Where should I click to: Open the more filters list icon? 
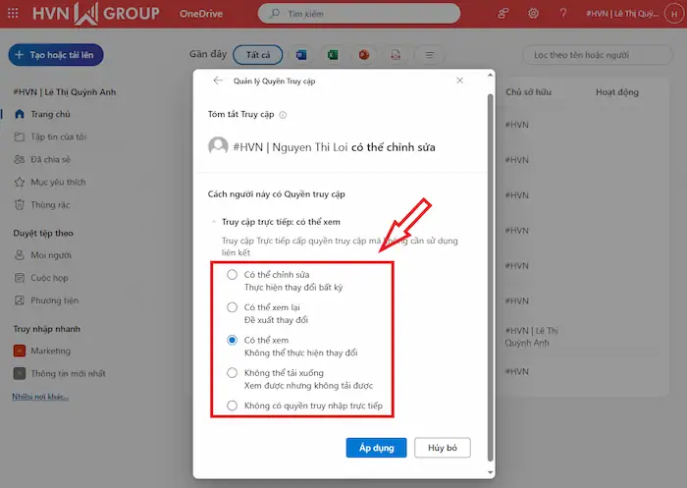[430, 55]
